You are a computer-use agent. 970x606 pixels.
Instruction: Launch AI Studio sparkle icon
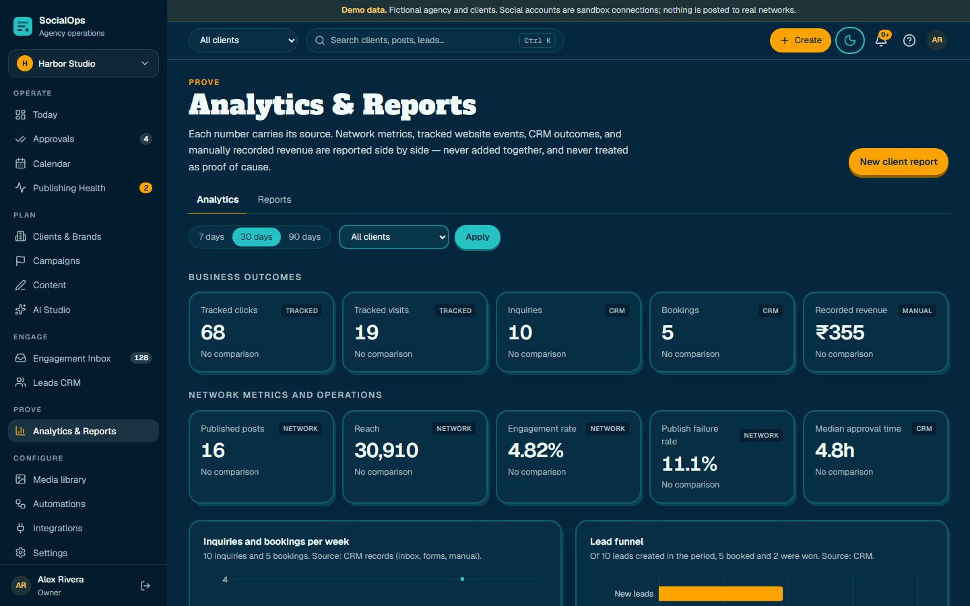point(21,310)
